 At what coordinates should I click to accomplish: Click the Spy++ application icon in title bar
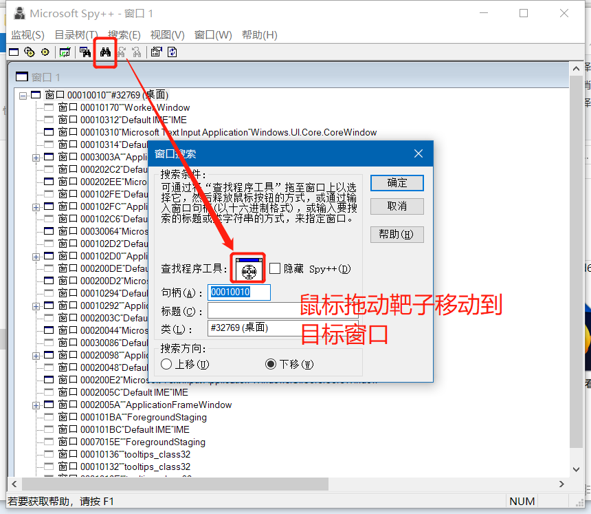coord(19,14)
